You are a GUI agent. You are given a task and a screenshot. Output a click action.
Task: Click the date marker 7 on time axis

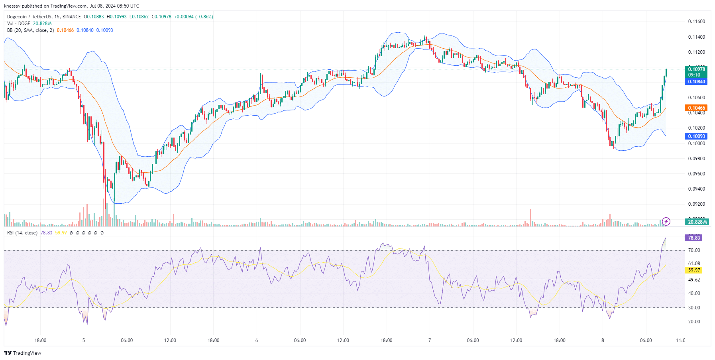pyautogui.click(x=430, y=340)
